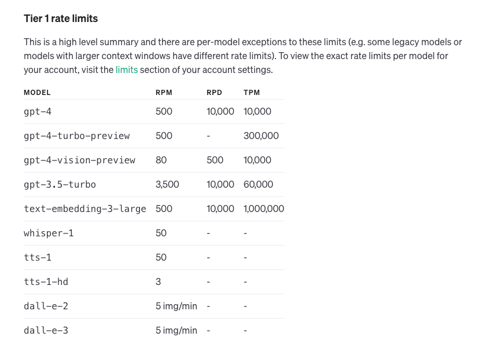478x351 pixels.
Task: Click the gpt-3.5-turbo model name
Action: pos(60,184)
